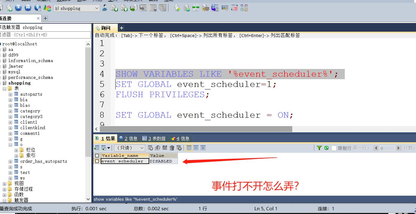Select the clientkind table
This screenshot has height=214, width=416.
33,128
